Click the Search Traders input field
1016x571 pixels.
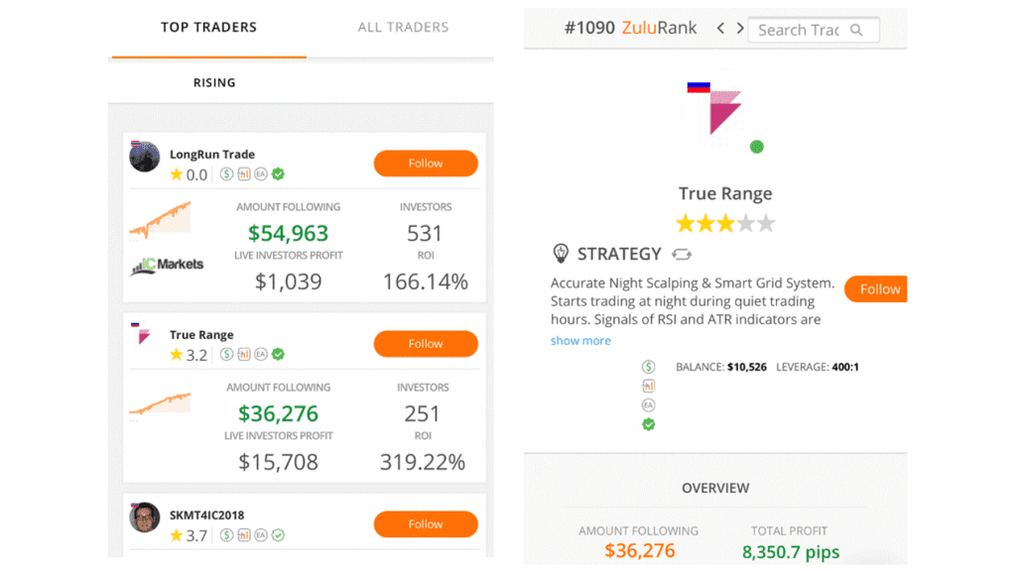(798, 30)
